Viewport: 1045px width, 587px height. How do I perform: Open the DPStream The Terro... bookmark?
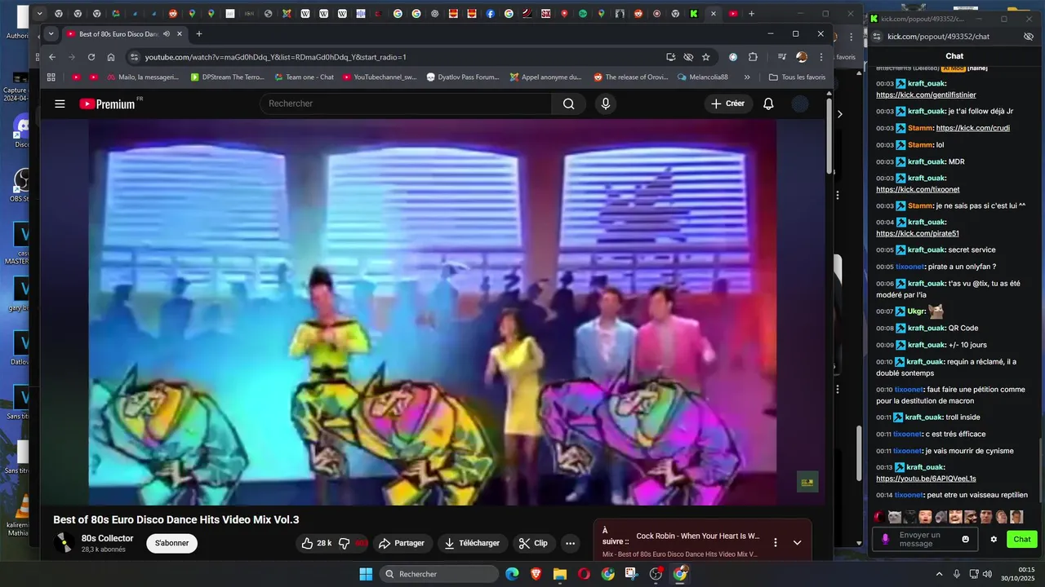point(228,77)
